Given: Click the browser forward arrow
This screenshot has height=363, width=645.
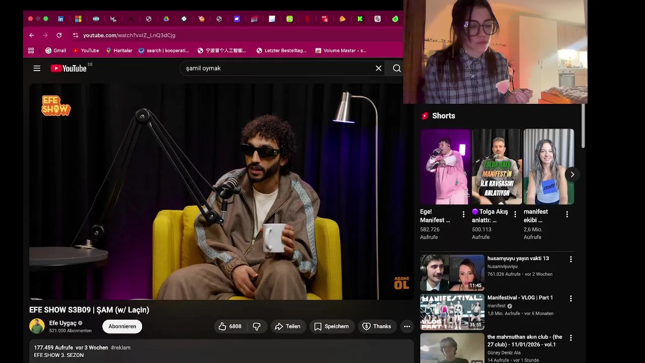Looking at the screenshot, I should [x=45, y=35].
